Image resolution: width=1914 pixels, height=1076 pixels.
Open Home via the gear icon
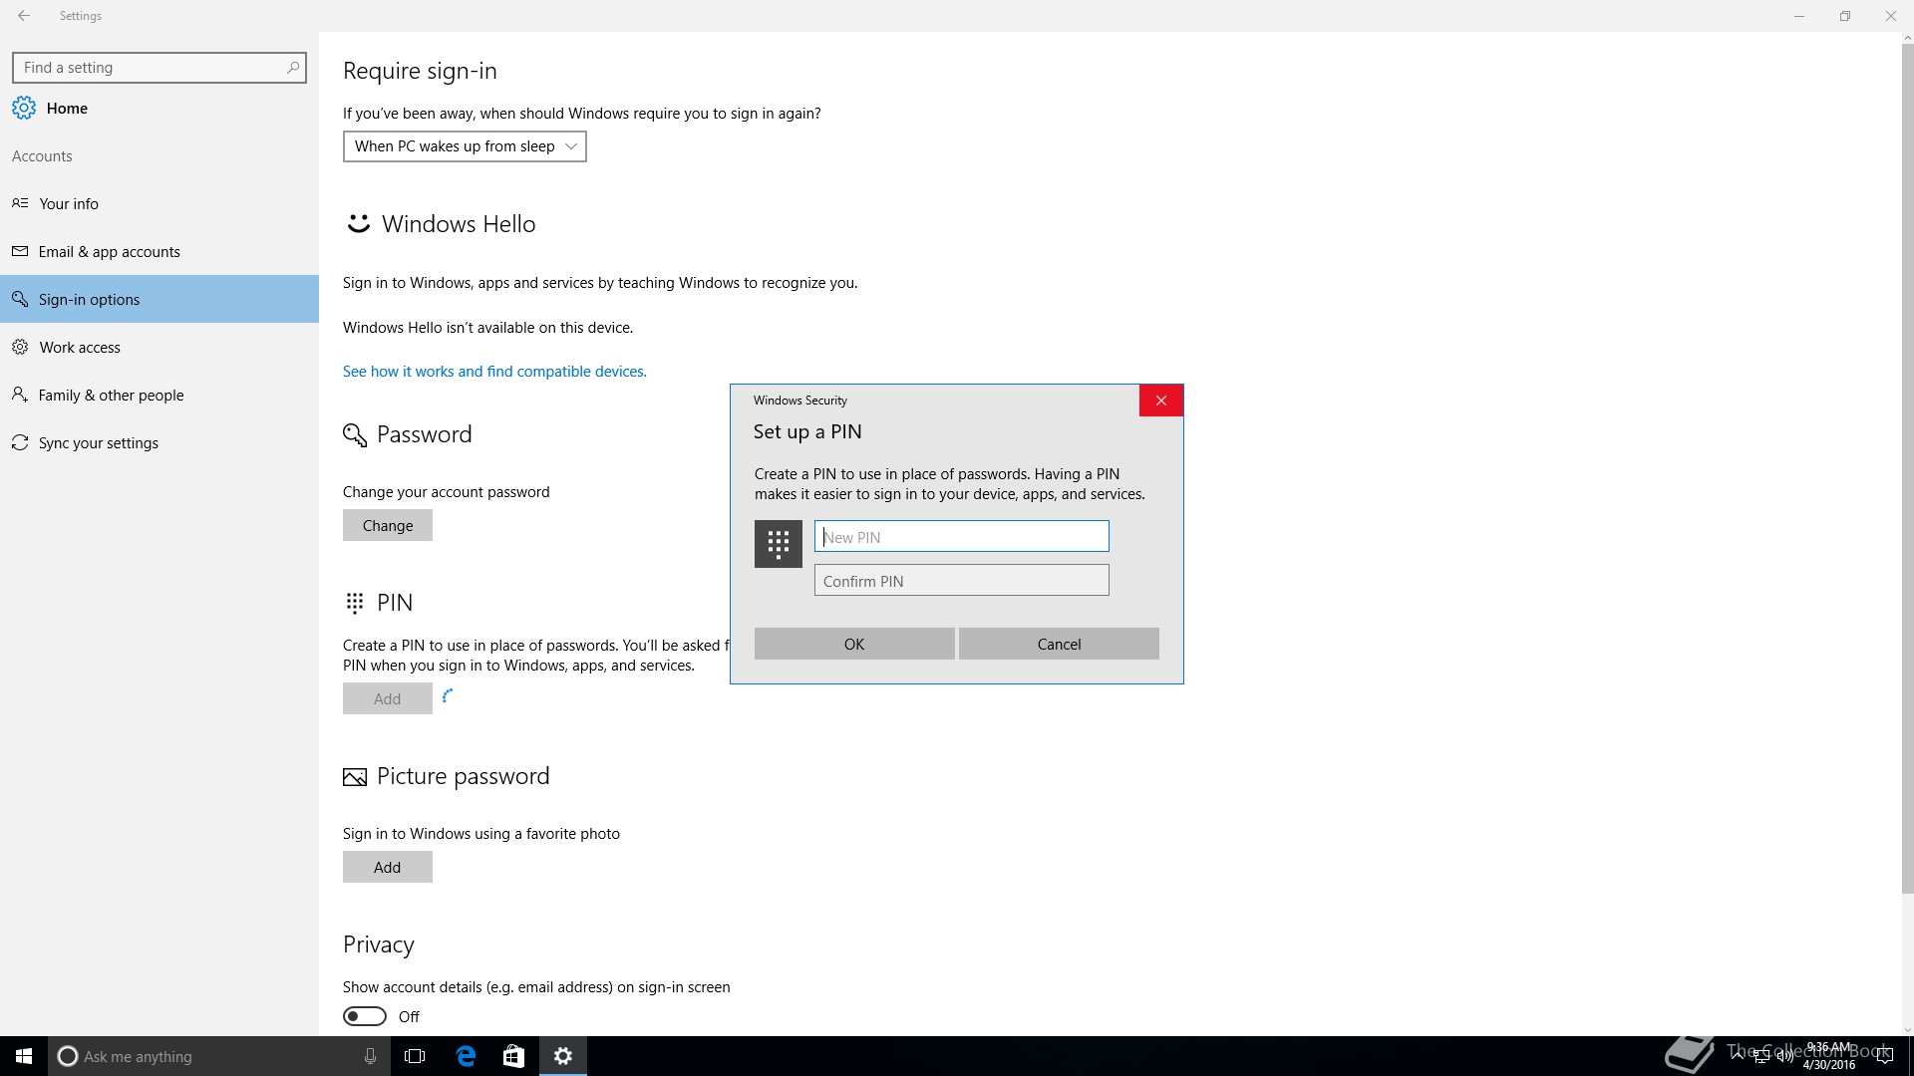point(24,108)
